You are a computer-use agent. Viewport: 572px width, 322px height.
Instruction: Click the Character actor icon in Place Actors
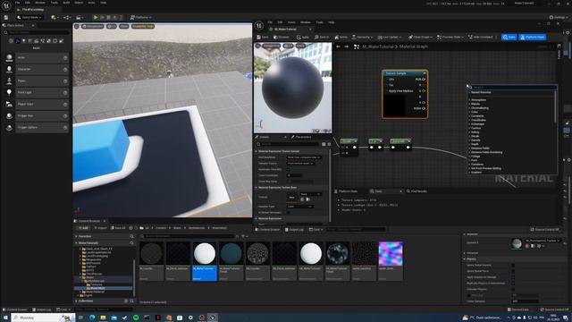pos(9,69)
